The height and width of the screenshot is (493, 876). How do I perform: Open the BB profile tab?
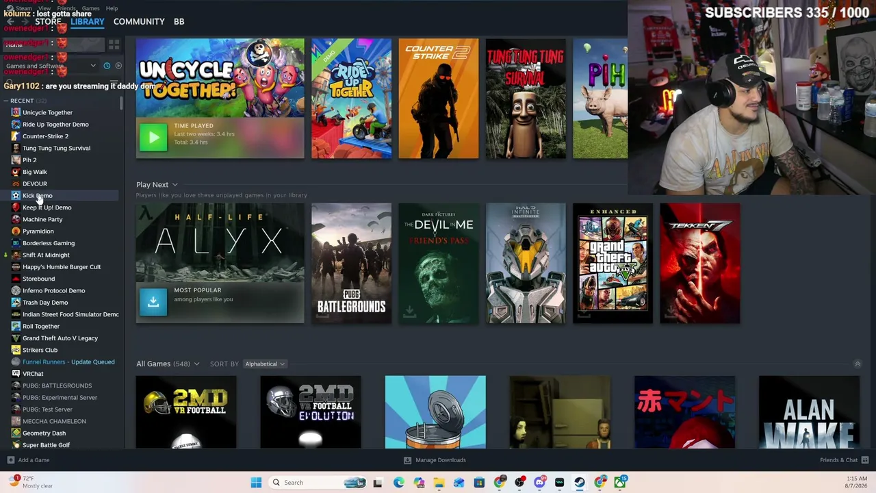click(179, 22)
